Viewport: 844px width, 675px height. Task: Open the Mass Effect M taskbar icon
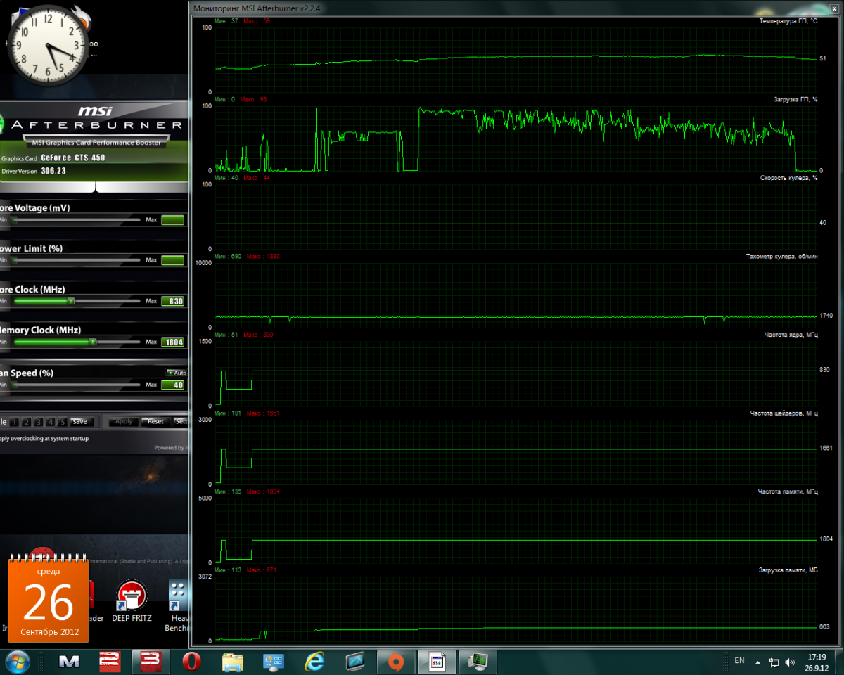tap(69, 661)
